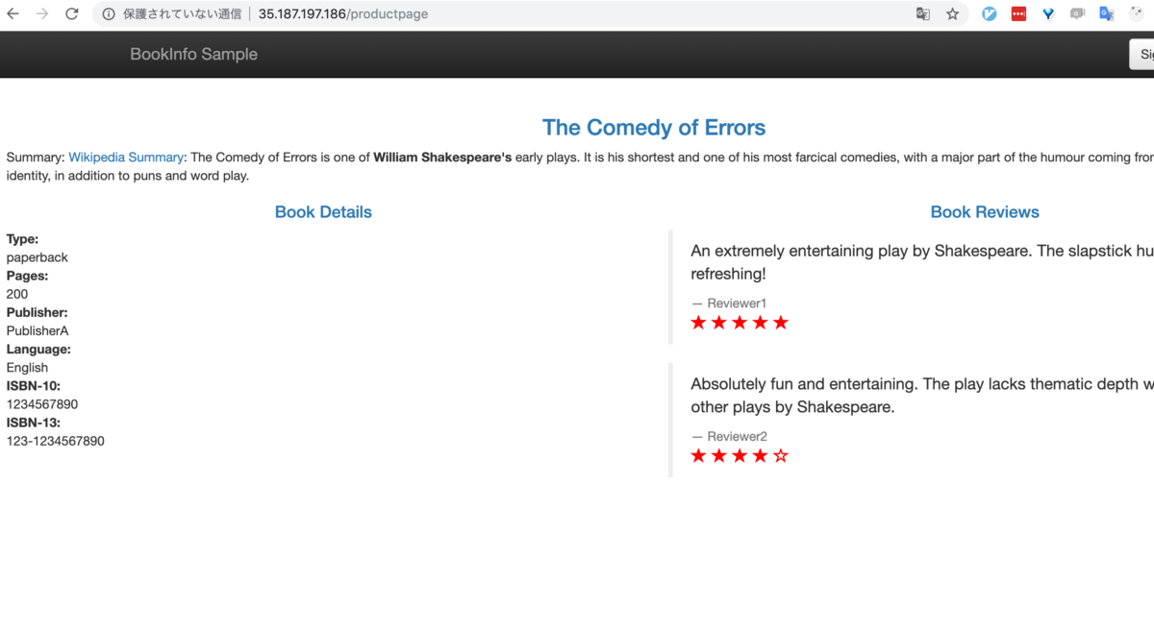
Task: Click the 200 pages value
Action: click(x=17, y=294)
